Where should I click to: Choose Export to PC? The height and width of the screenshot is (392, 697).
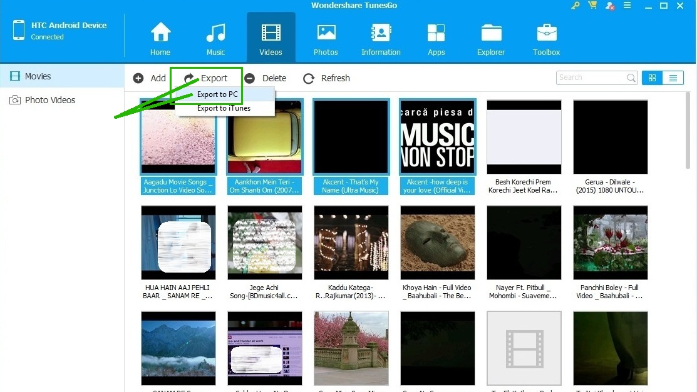click(x=217, y=94)
